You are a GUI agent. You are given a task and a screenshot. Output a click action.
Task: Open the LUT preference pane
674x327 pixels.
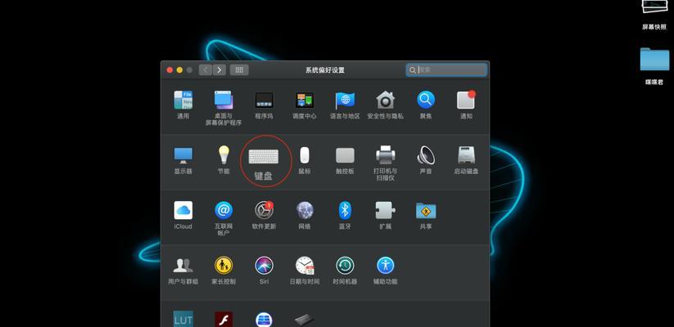pyautogui.click(x=183, y=320)
